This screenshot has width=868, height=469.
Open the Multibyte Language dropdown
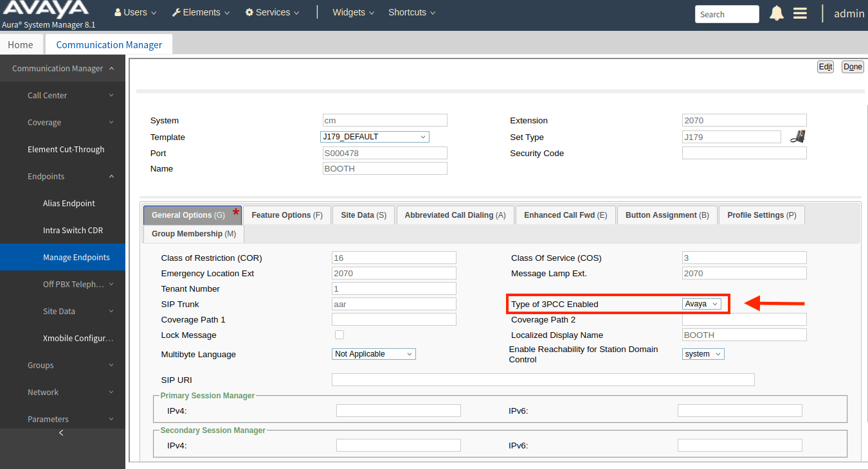pyautogui.click(x=374, y=354)
